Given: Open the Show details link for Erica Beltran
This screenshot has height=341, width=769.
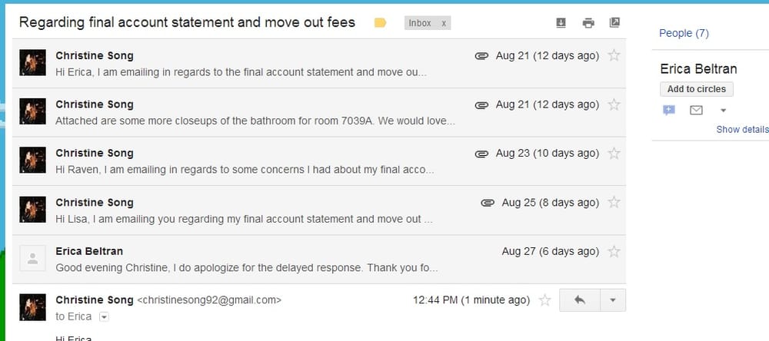Looking at the screenshot, I should [742, 129].
